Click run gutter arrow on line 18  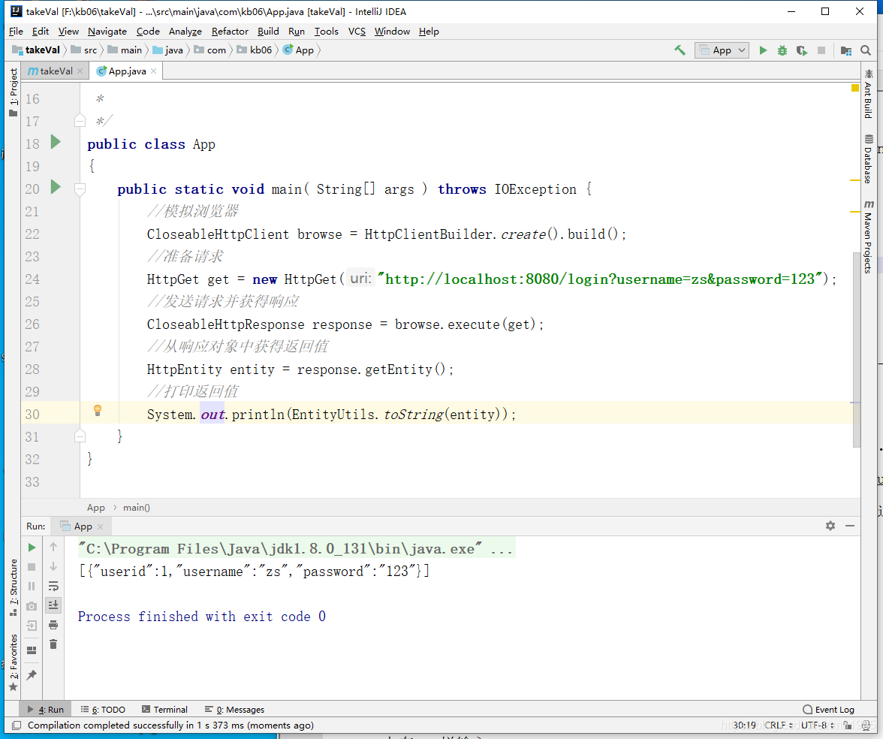56,141
